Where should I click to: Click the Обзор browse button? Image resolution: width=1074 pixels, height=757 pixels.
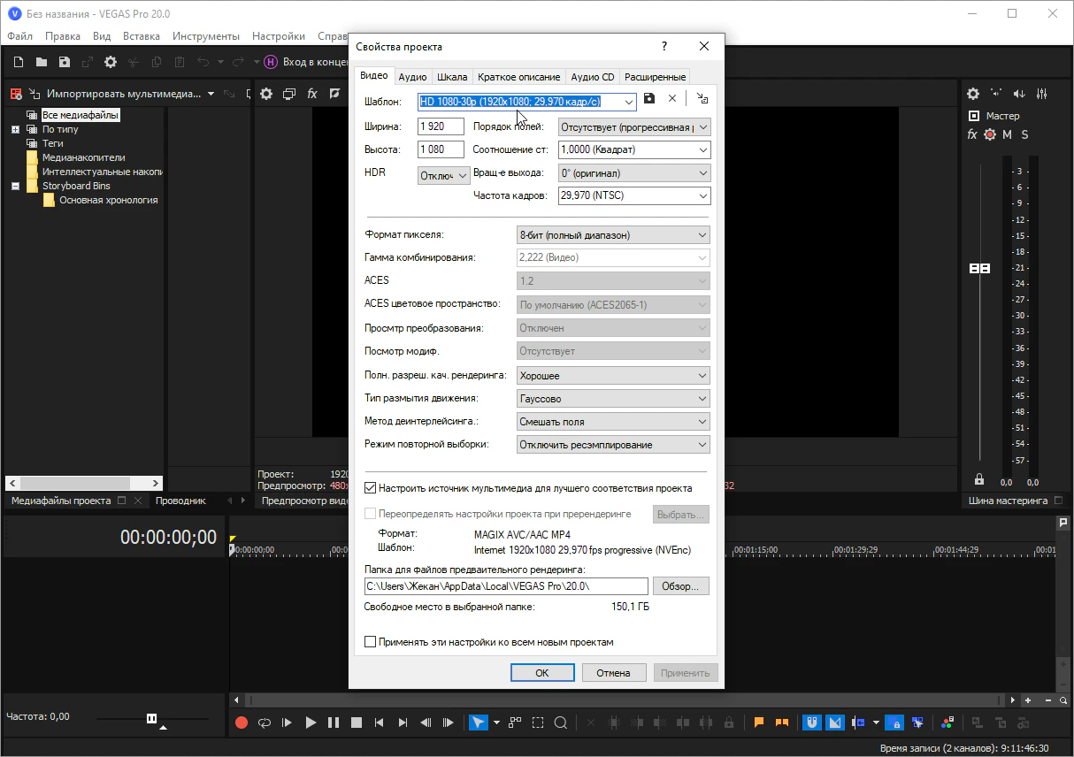tap(680, 586)
